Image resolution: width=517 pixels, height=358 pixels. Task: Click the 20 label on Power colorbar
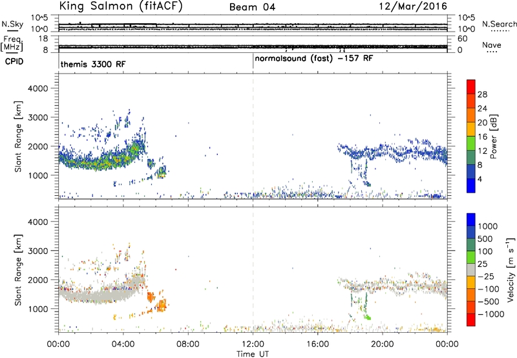482,123
